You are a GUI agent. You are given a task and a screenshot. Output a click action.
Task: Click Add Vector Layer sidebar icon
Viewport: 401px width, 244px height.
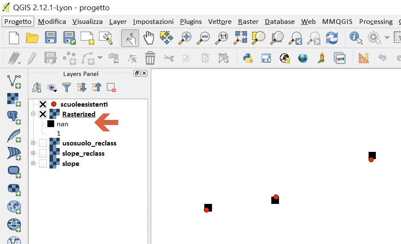point(14,81)
